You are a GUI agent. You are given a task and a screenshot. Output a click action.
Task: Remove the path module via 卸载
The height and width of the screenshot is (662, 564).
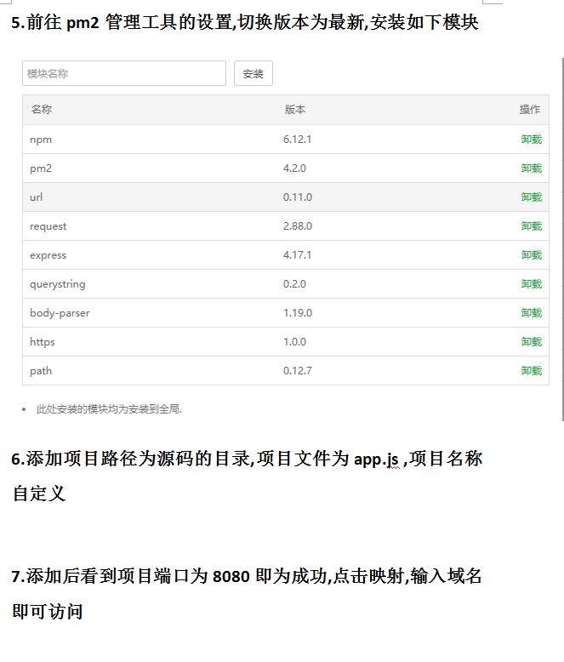tap(531, 371)
